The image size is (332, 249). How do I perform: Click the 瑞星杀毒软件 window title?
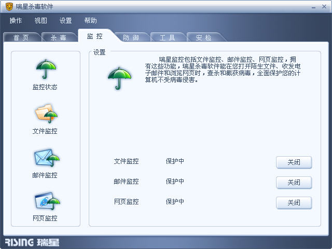click(x=35, y=7)
